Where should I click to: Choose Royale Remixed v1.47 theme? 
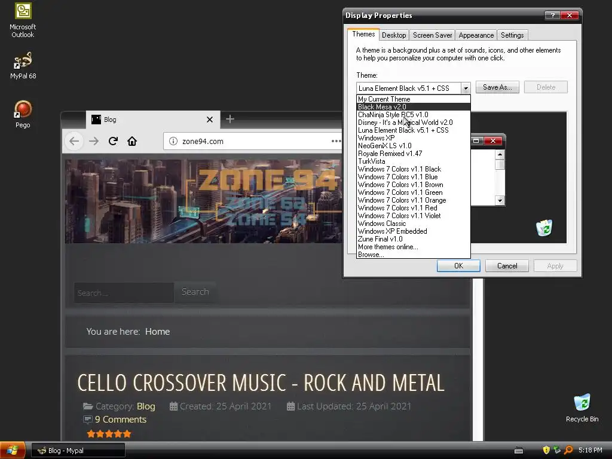pyautogui.click(x=414, y=154)
